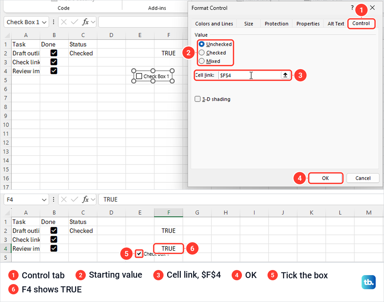Click the Enter checkmark icon beside the F4 name box
The image size is (384, 302).
click(75, 199)
